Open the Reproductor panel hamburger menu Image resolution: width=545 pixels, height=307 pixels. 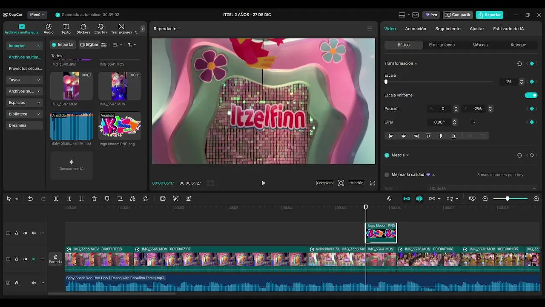point(370,29)
